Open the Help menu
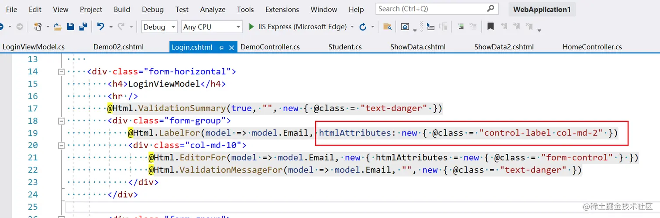 point(356,9)
